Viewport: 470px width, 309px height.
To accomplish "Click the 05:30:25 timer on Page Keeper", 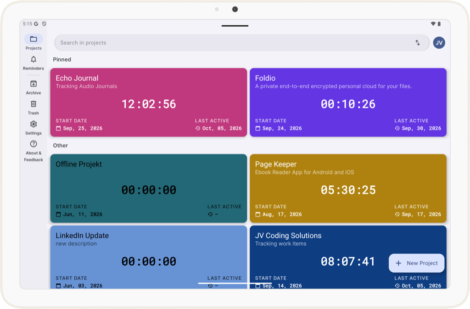I will click(348, 190).
